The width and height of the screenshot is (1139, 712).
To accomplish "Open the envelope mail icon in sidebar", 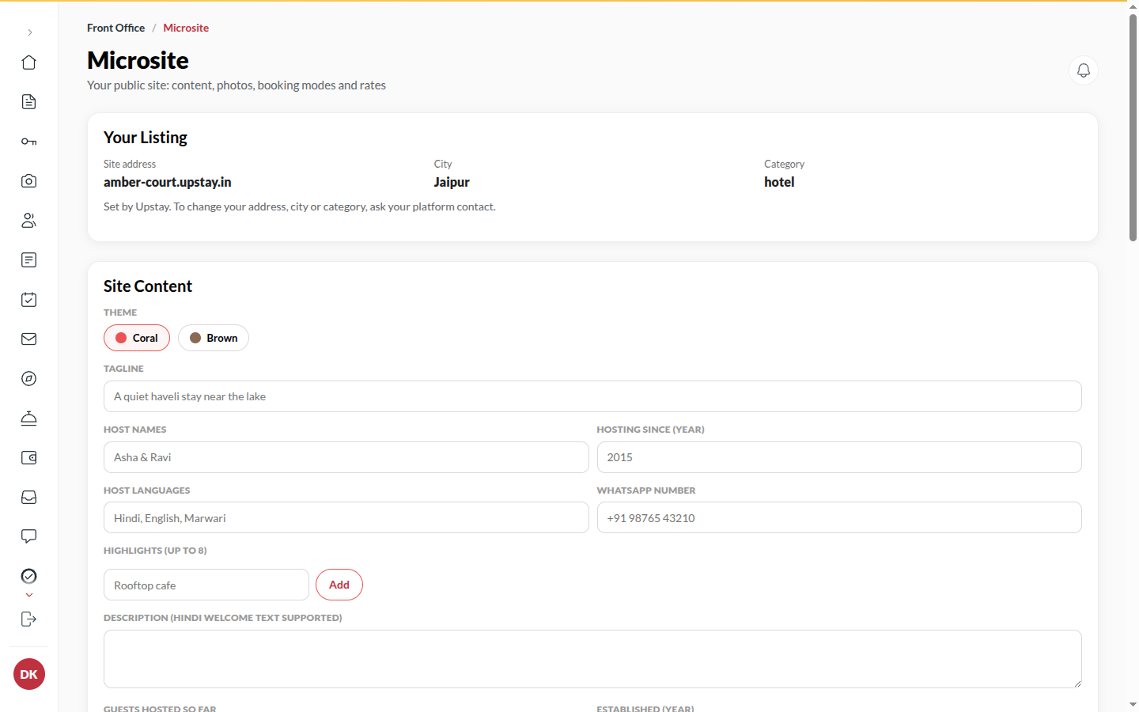I will pos(29,339).
